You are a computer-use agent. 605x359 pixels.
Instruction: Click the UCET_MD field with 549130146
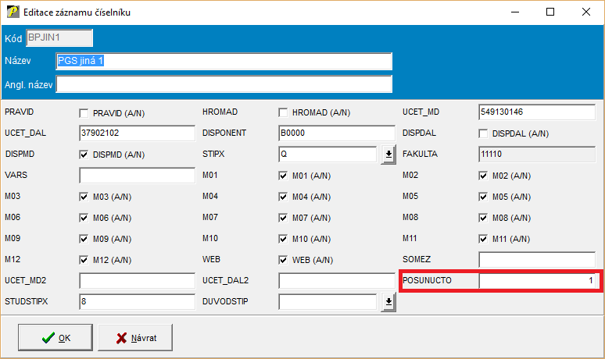(537, 112)
